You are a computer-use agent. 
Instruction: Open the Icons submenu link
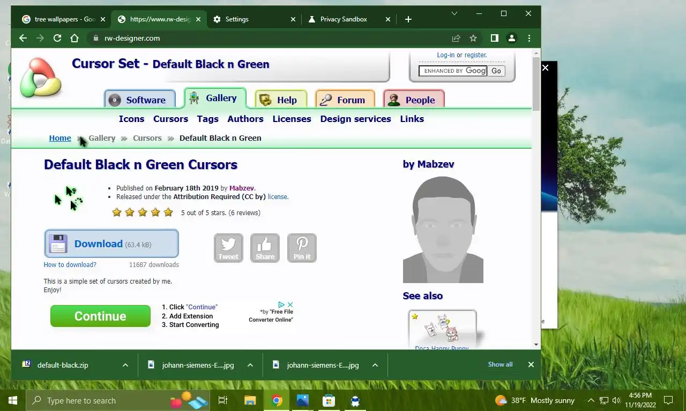coord(131,119)
